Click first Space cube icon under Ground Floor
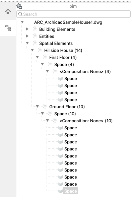The image size is (132, 202). tap(60, 128)
